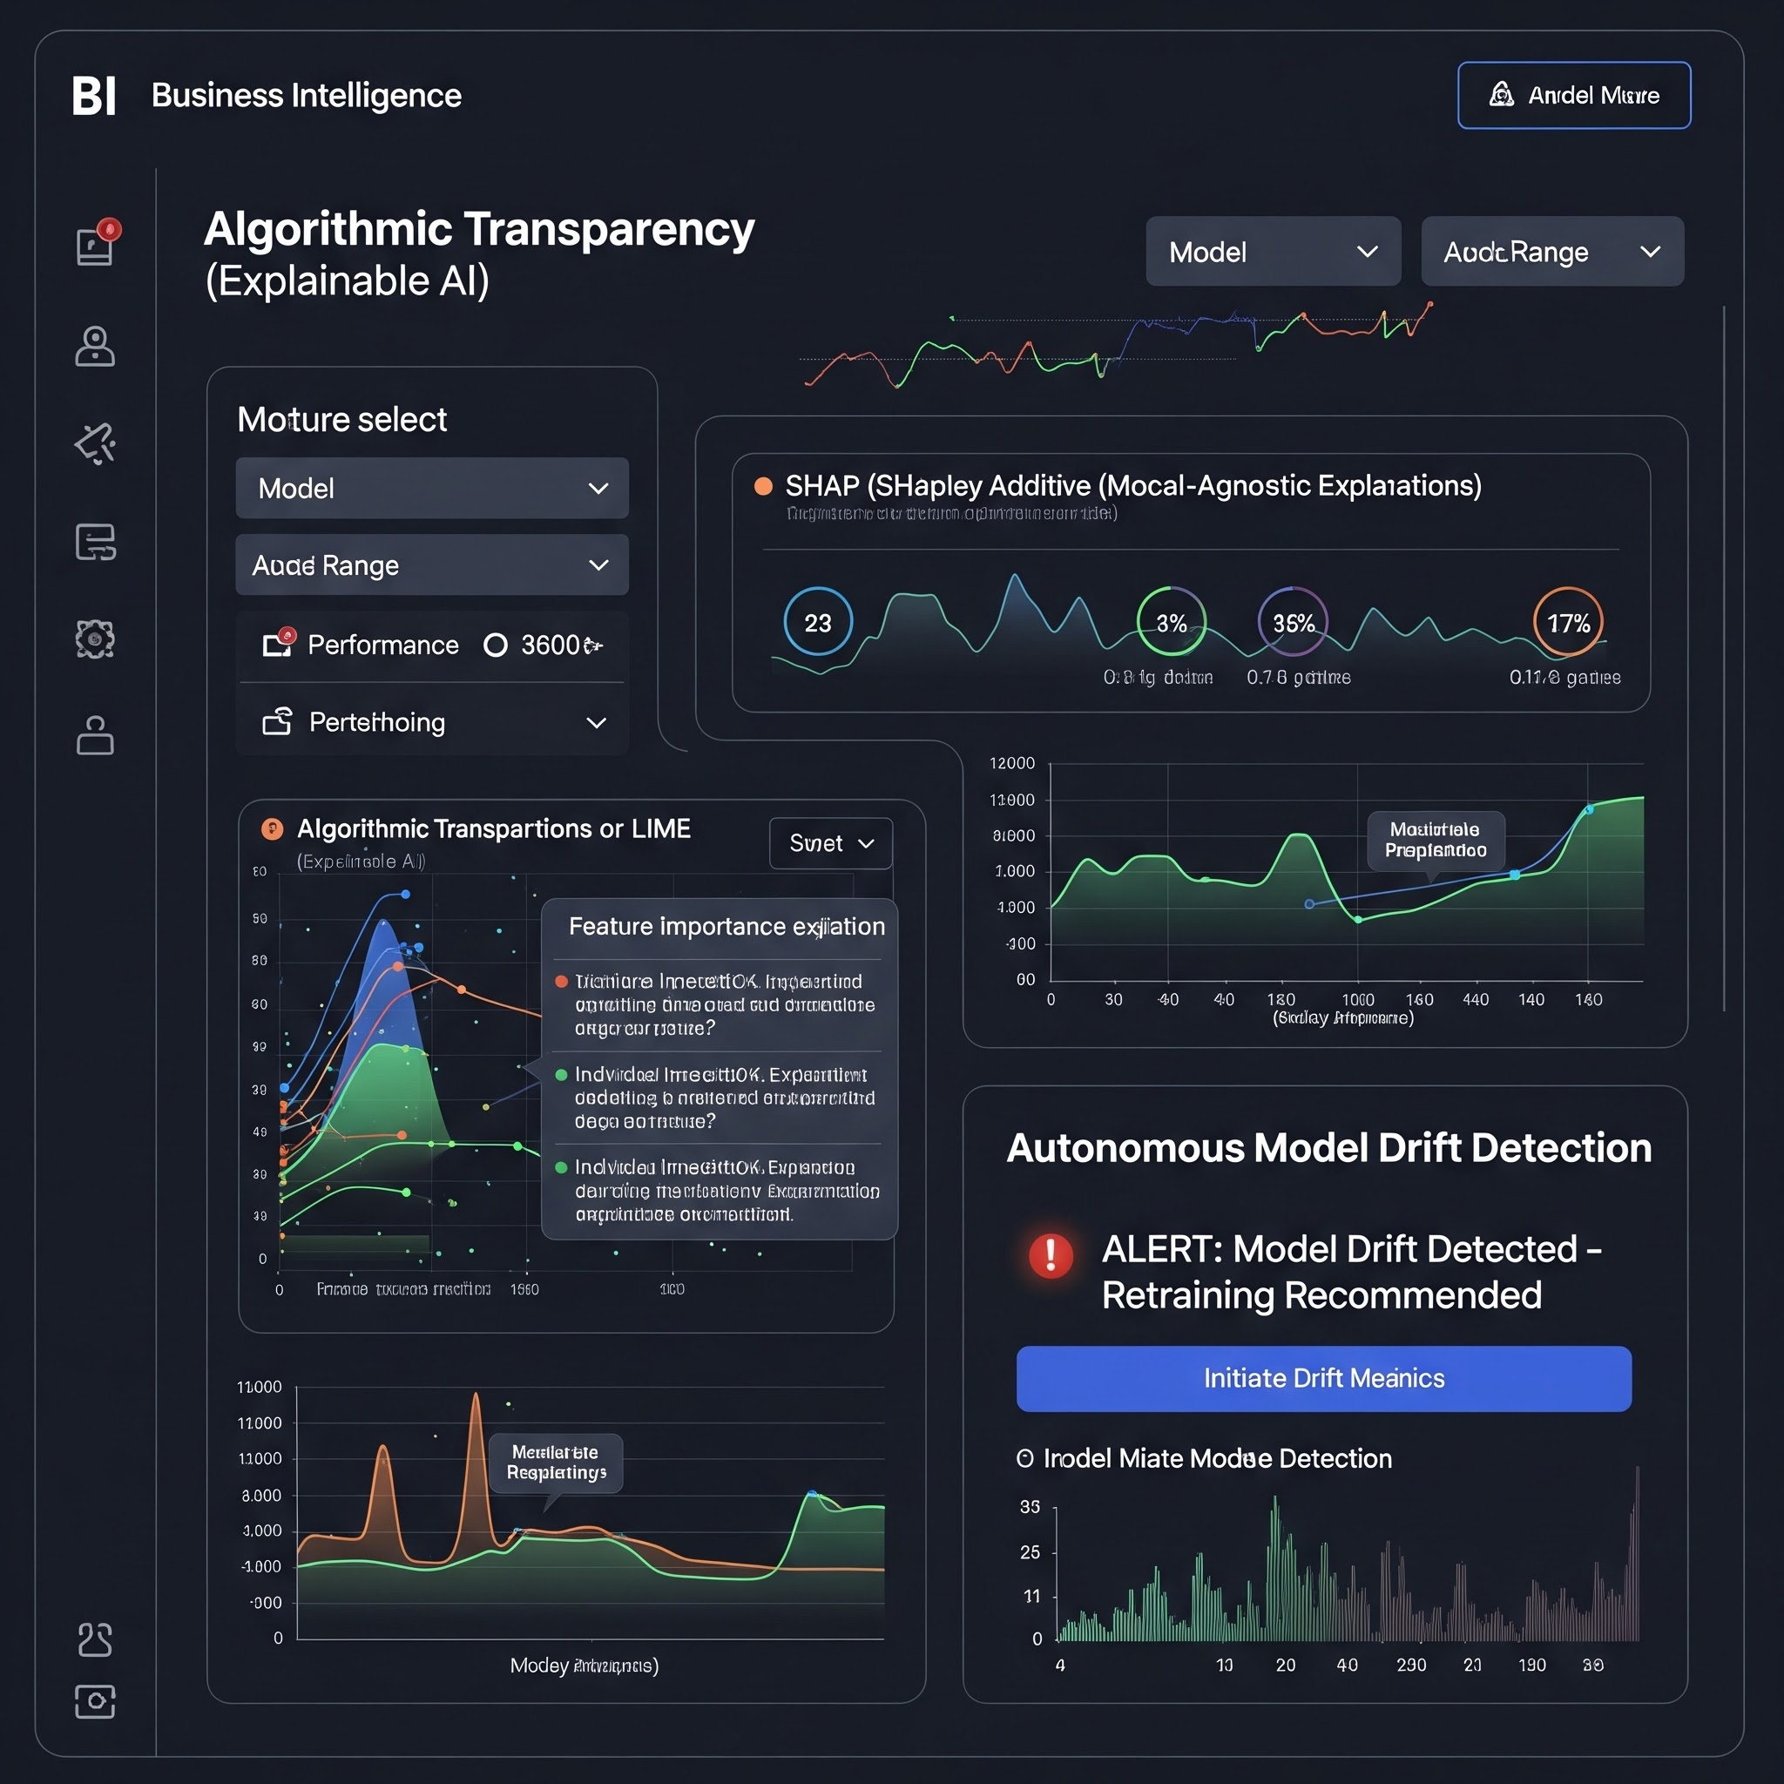Click the lock icon in sidebar
The width and height of the screenshot is (1784, 1784).
[95, 735]
